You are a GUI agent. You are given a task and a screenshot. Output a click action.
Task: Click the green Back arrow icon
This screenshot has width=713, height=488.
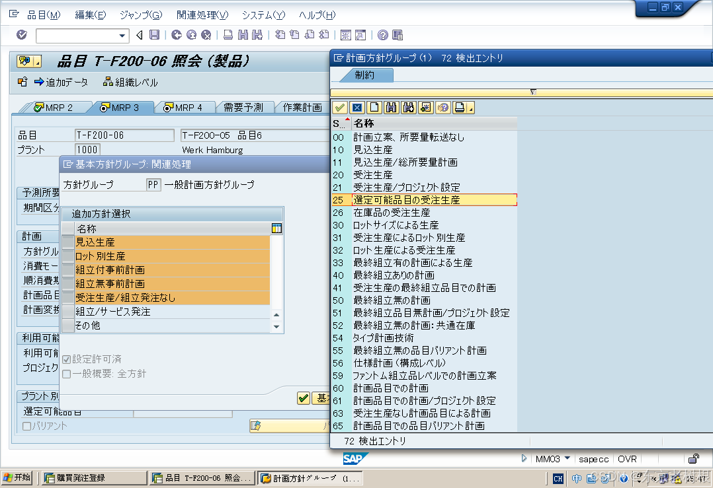point(177,35)
